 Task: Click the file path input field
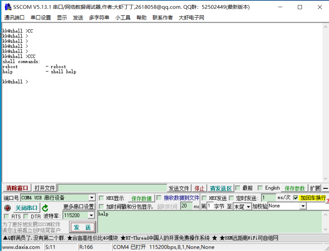(x=112, y=188)
